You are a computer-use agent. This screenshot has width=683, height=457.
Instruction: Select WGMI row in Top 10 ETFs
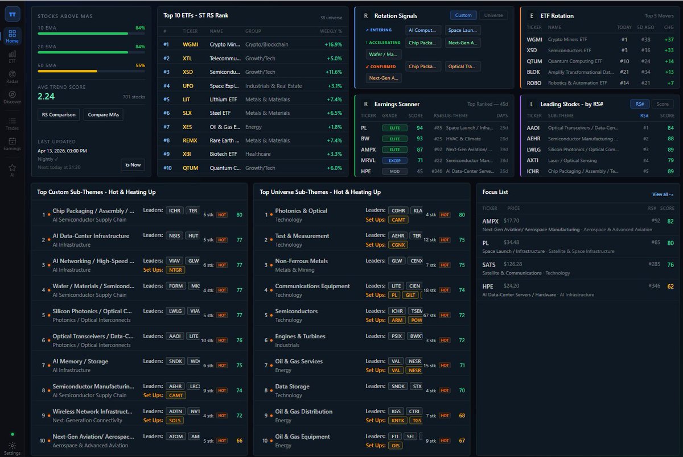pos(253,44)
